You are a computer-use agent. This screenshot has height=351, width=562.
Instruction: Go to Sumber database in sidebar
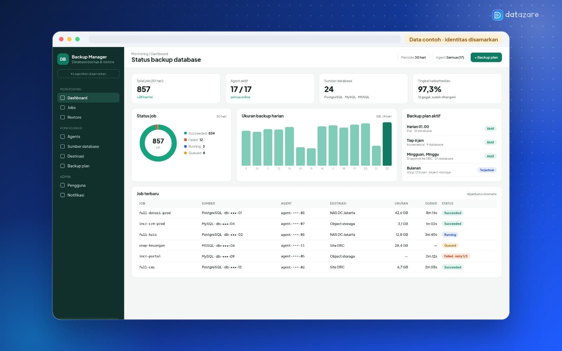click(x=88, y=146)
